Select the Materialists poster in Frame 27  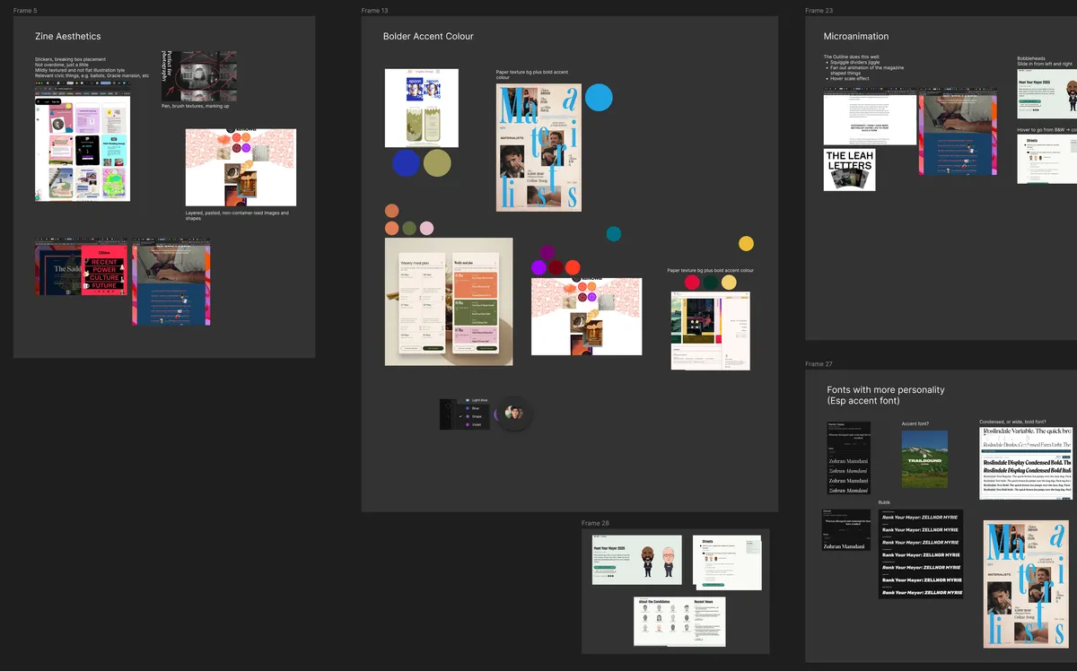tap(1028, 584)
